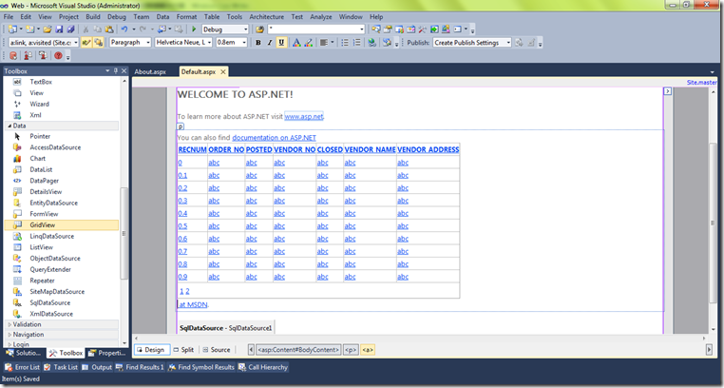Click the VENDOR NAME column header
The image size is (724, 388).
point(370,149)
